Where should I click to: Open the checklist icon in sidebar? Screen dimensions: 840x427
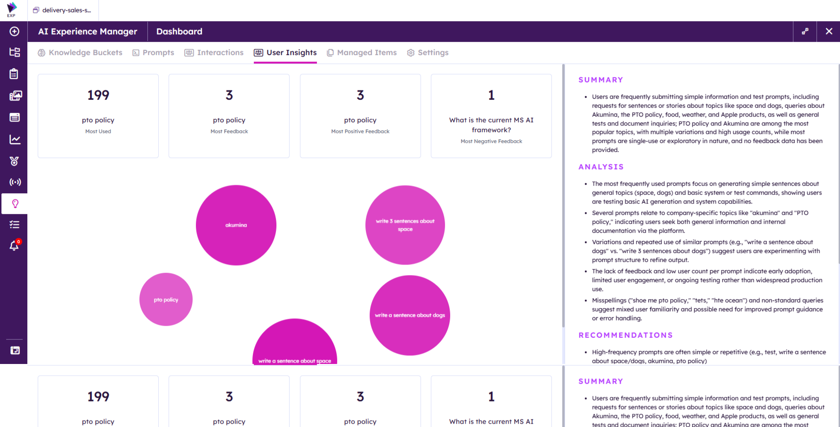point(15,225)
